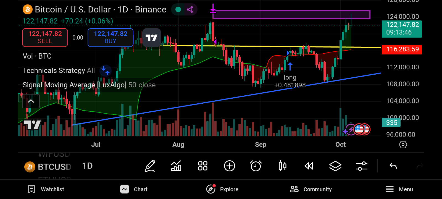Create an alert with the clock icon

click(x=256, y=166)
